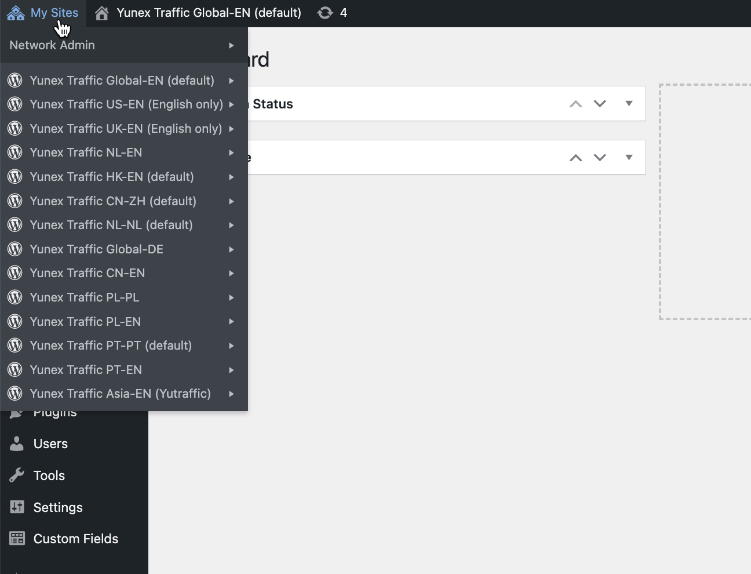
Task: Open the Settings sidebar menu
Action: (x=58, y=507)
